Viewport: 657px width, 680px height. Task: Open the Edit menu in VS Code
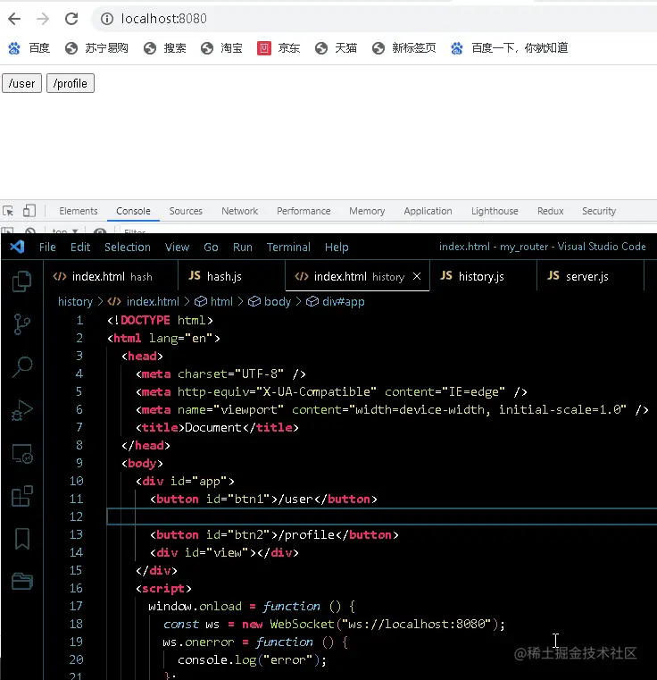click(80, 248)
